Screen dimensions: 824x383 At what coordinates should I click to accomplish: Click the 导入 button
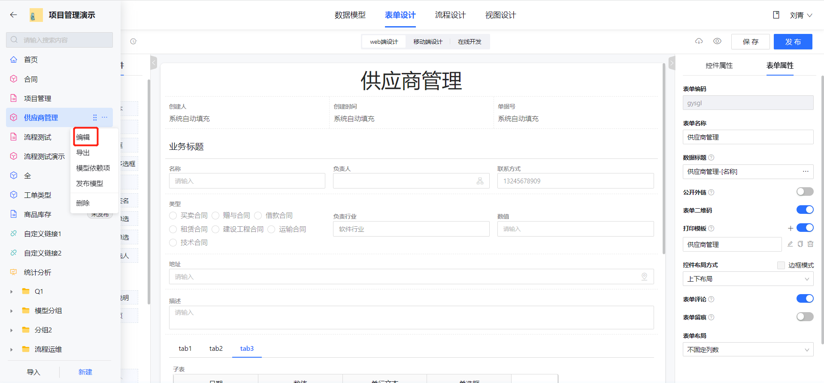pos(33,372)
